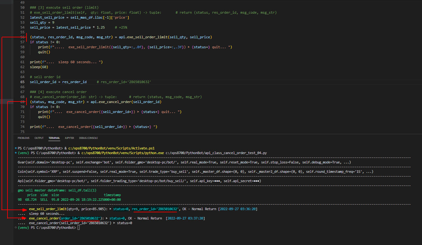Click the '# sell order id' comment
Viewport: 422px width, 245px height.
pyautogui.click(x=45, y=77)
